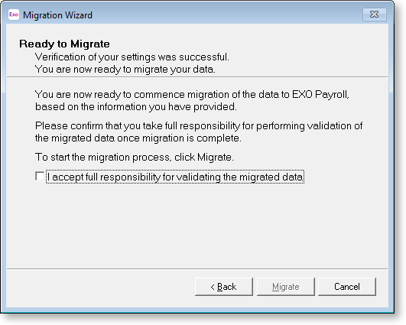
Task: Click the separator line under the header section
Action: [x=197, y=76]
